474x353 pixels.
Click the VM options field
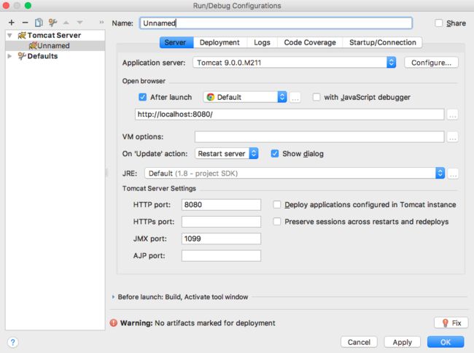tap(319, 136)
